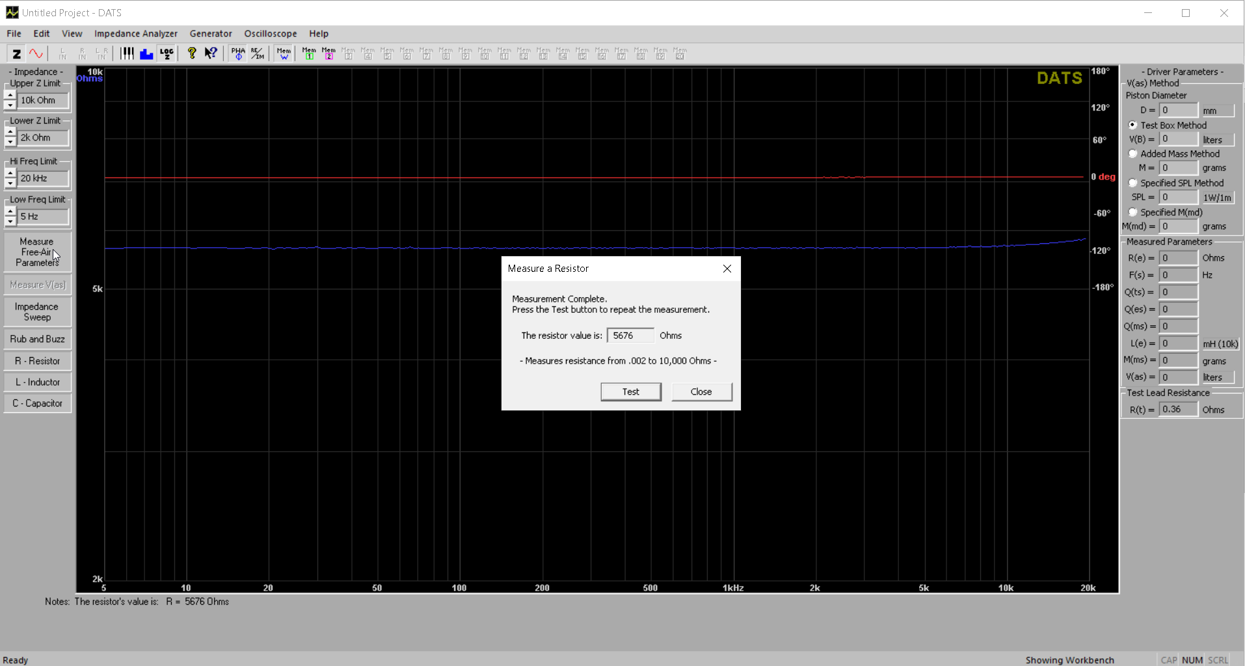Decrease the Hi Freq Limit with down arrow
This screenshot has height=666, width=1245.
tap(10, 183)
